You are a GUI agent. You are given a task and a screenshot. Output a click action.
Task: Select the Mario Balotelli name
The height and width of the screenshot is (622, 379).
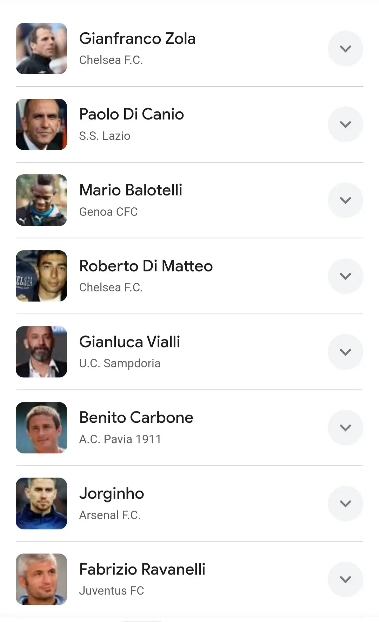pos(131,190)
